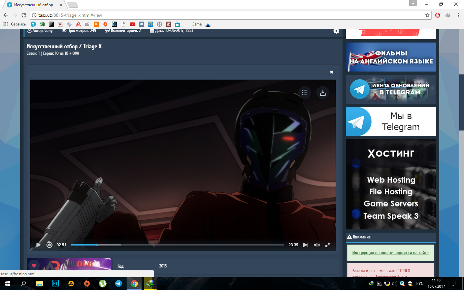The height and width of the screenshot is (290, 464).
Task: Add to favorites with heart icon
Action: pos(34,266)
